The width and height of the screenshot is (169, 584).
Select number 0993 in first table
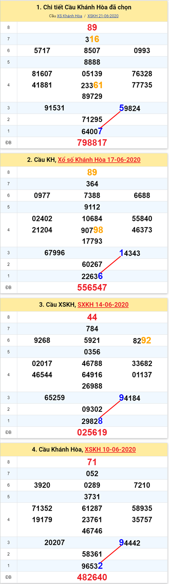[142, 51]
